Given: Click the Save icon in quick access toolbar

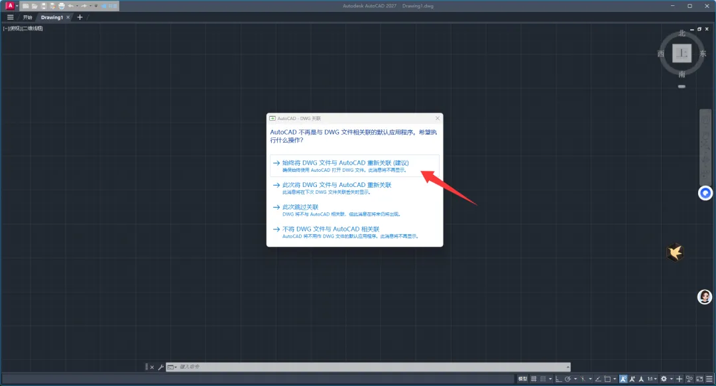Looking at the screenshot, I should point(43,6).
